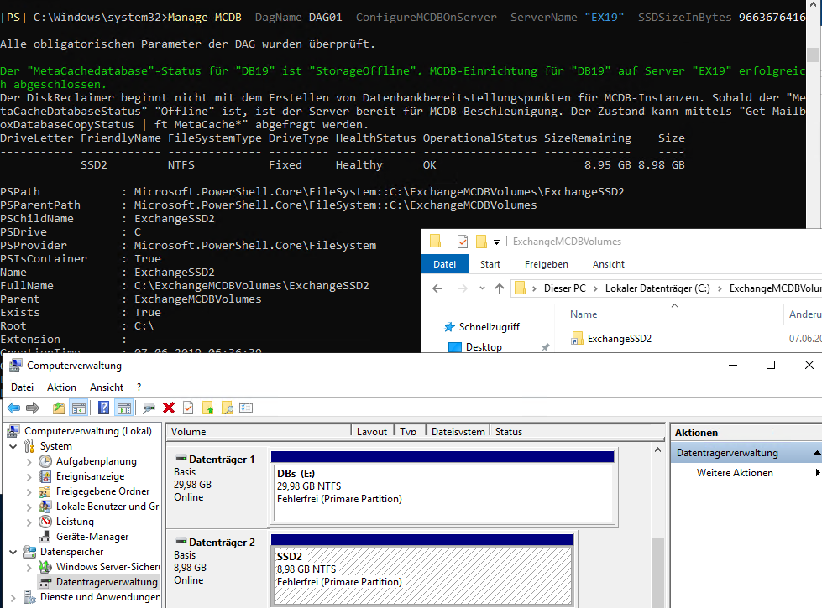Screen dimensions: 822x608
Task: Click the scroll-up arrow in disk view
Action: [658, 450]
